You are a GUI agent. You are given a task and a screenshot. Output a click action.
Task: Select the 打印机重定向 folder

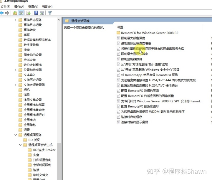42,160
